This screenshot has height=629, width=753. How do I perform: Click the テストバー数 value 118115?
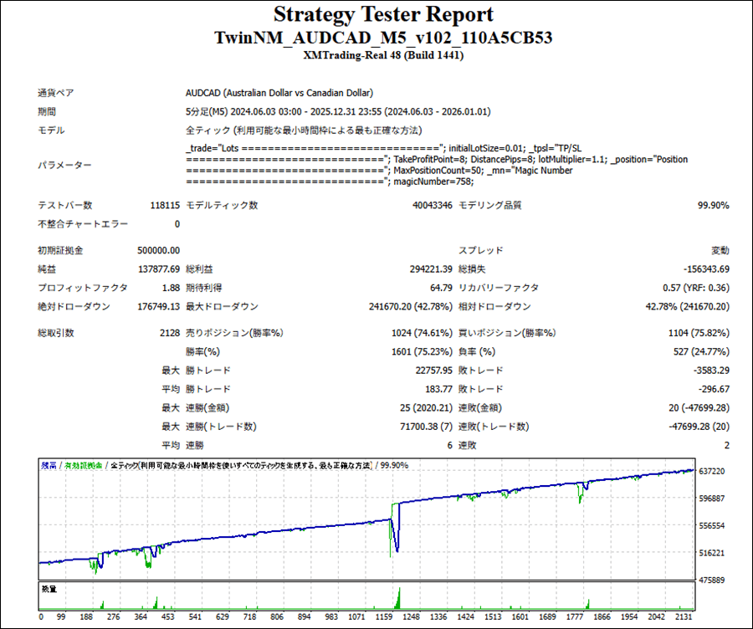(x=163, y=205)
